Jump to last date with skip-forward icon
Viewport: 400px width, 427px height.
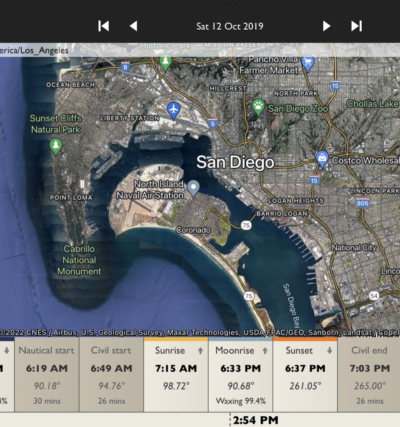pyautogui.click(x=357, y=26)
